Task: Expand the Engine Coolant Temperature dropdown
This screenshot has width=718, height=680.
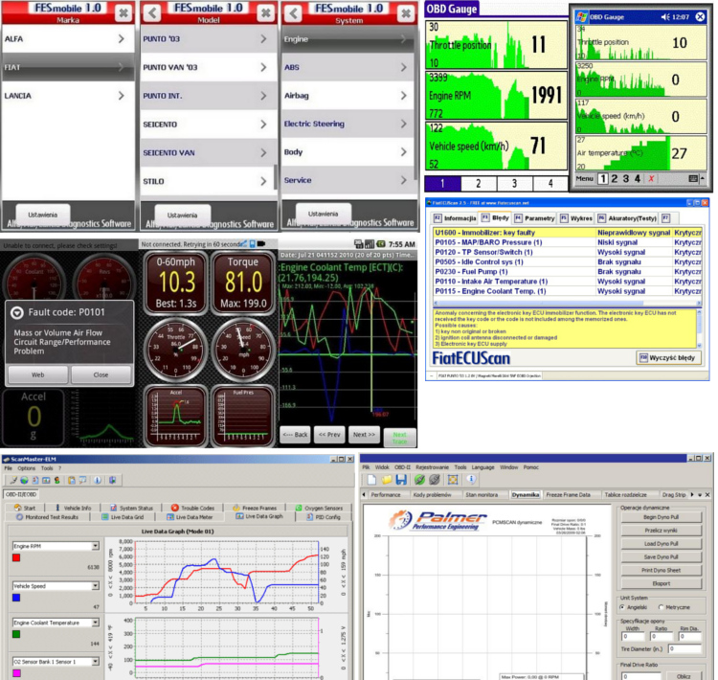Action: coord(96,623)
